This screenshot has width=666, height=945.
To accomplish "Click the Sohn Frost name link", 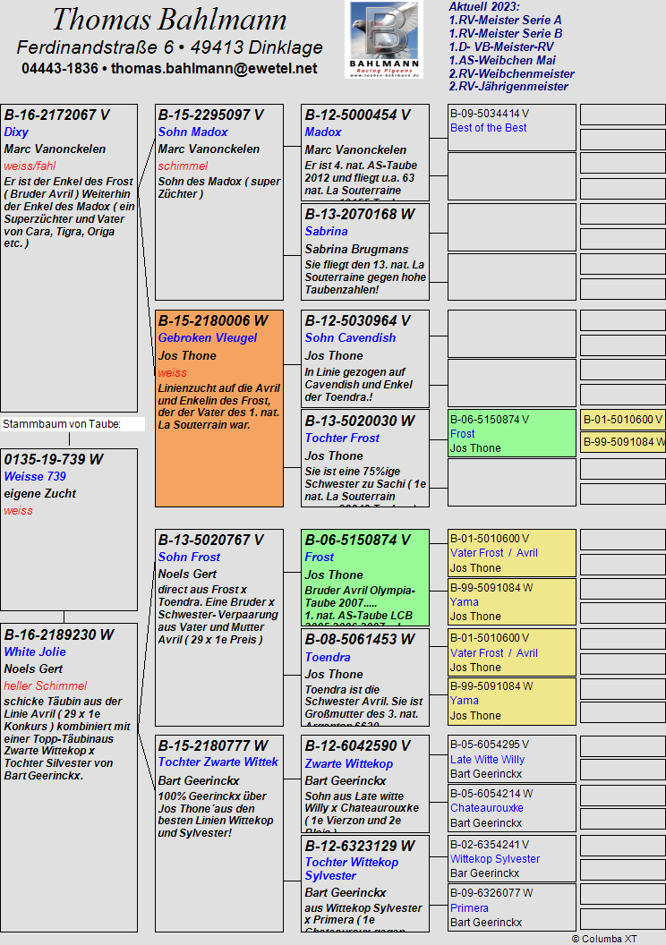I will [189, 558].
